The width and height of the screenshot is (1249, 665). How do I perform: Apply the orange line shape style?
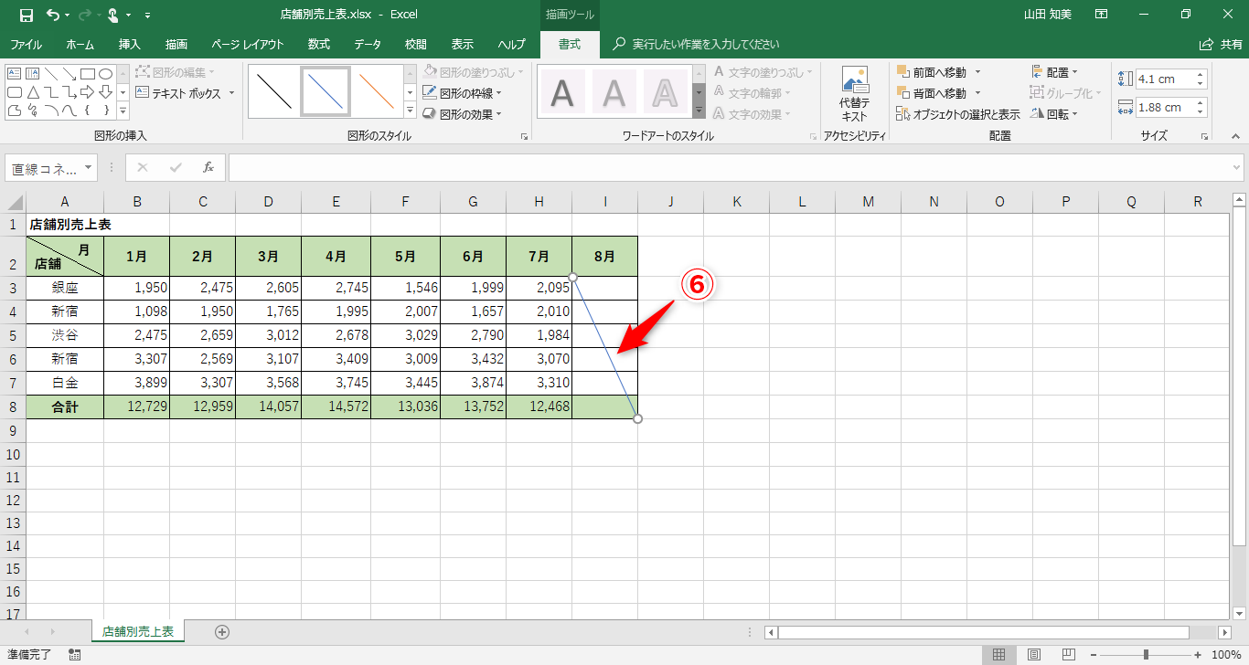click(x=377, y=91)
